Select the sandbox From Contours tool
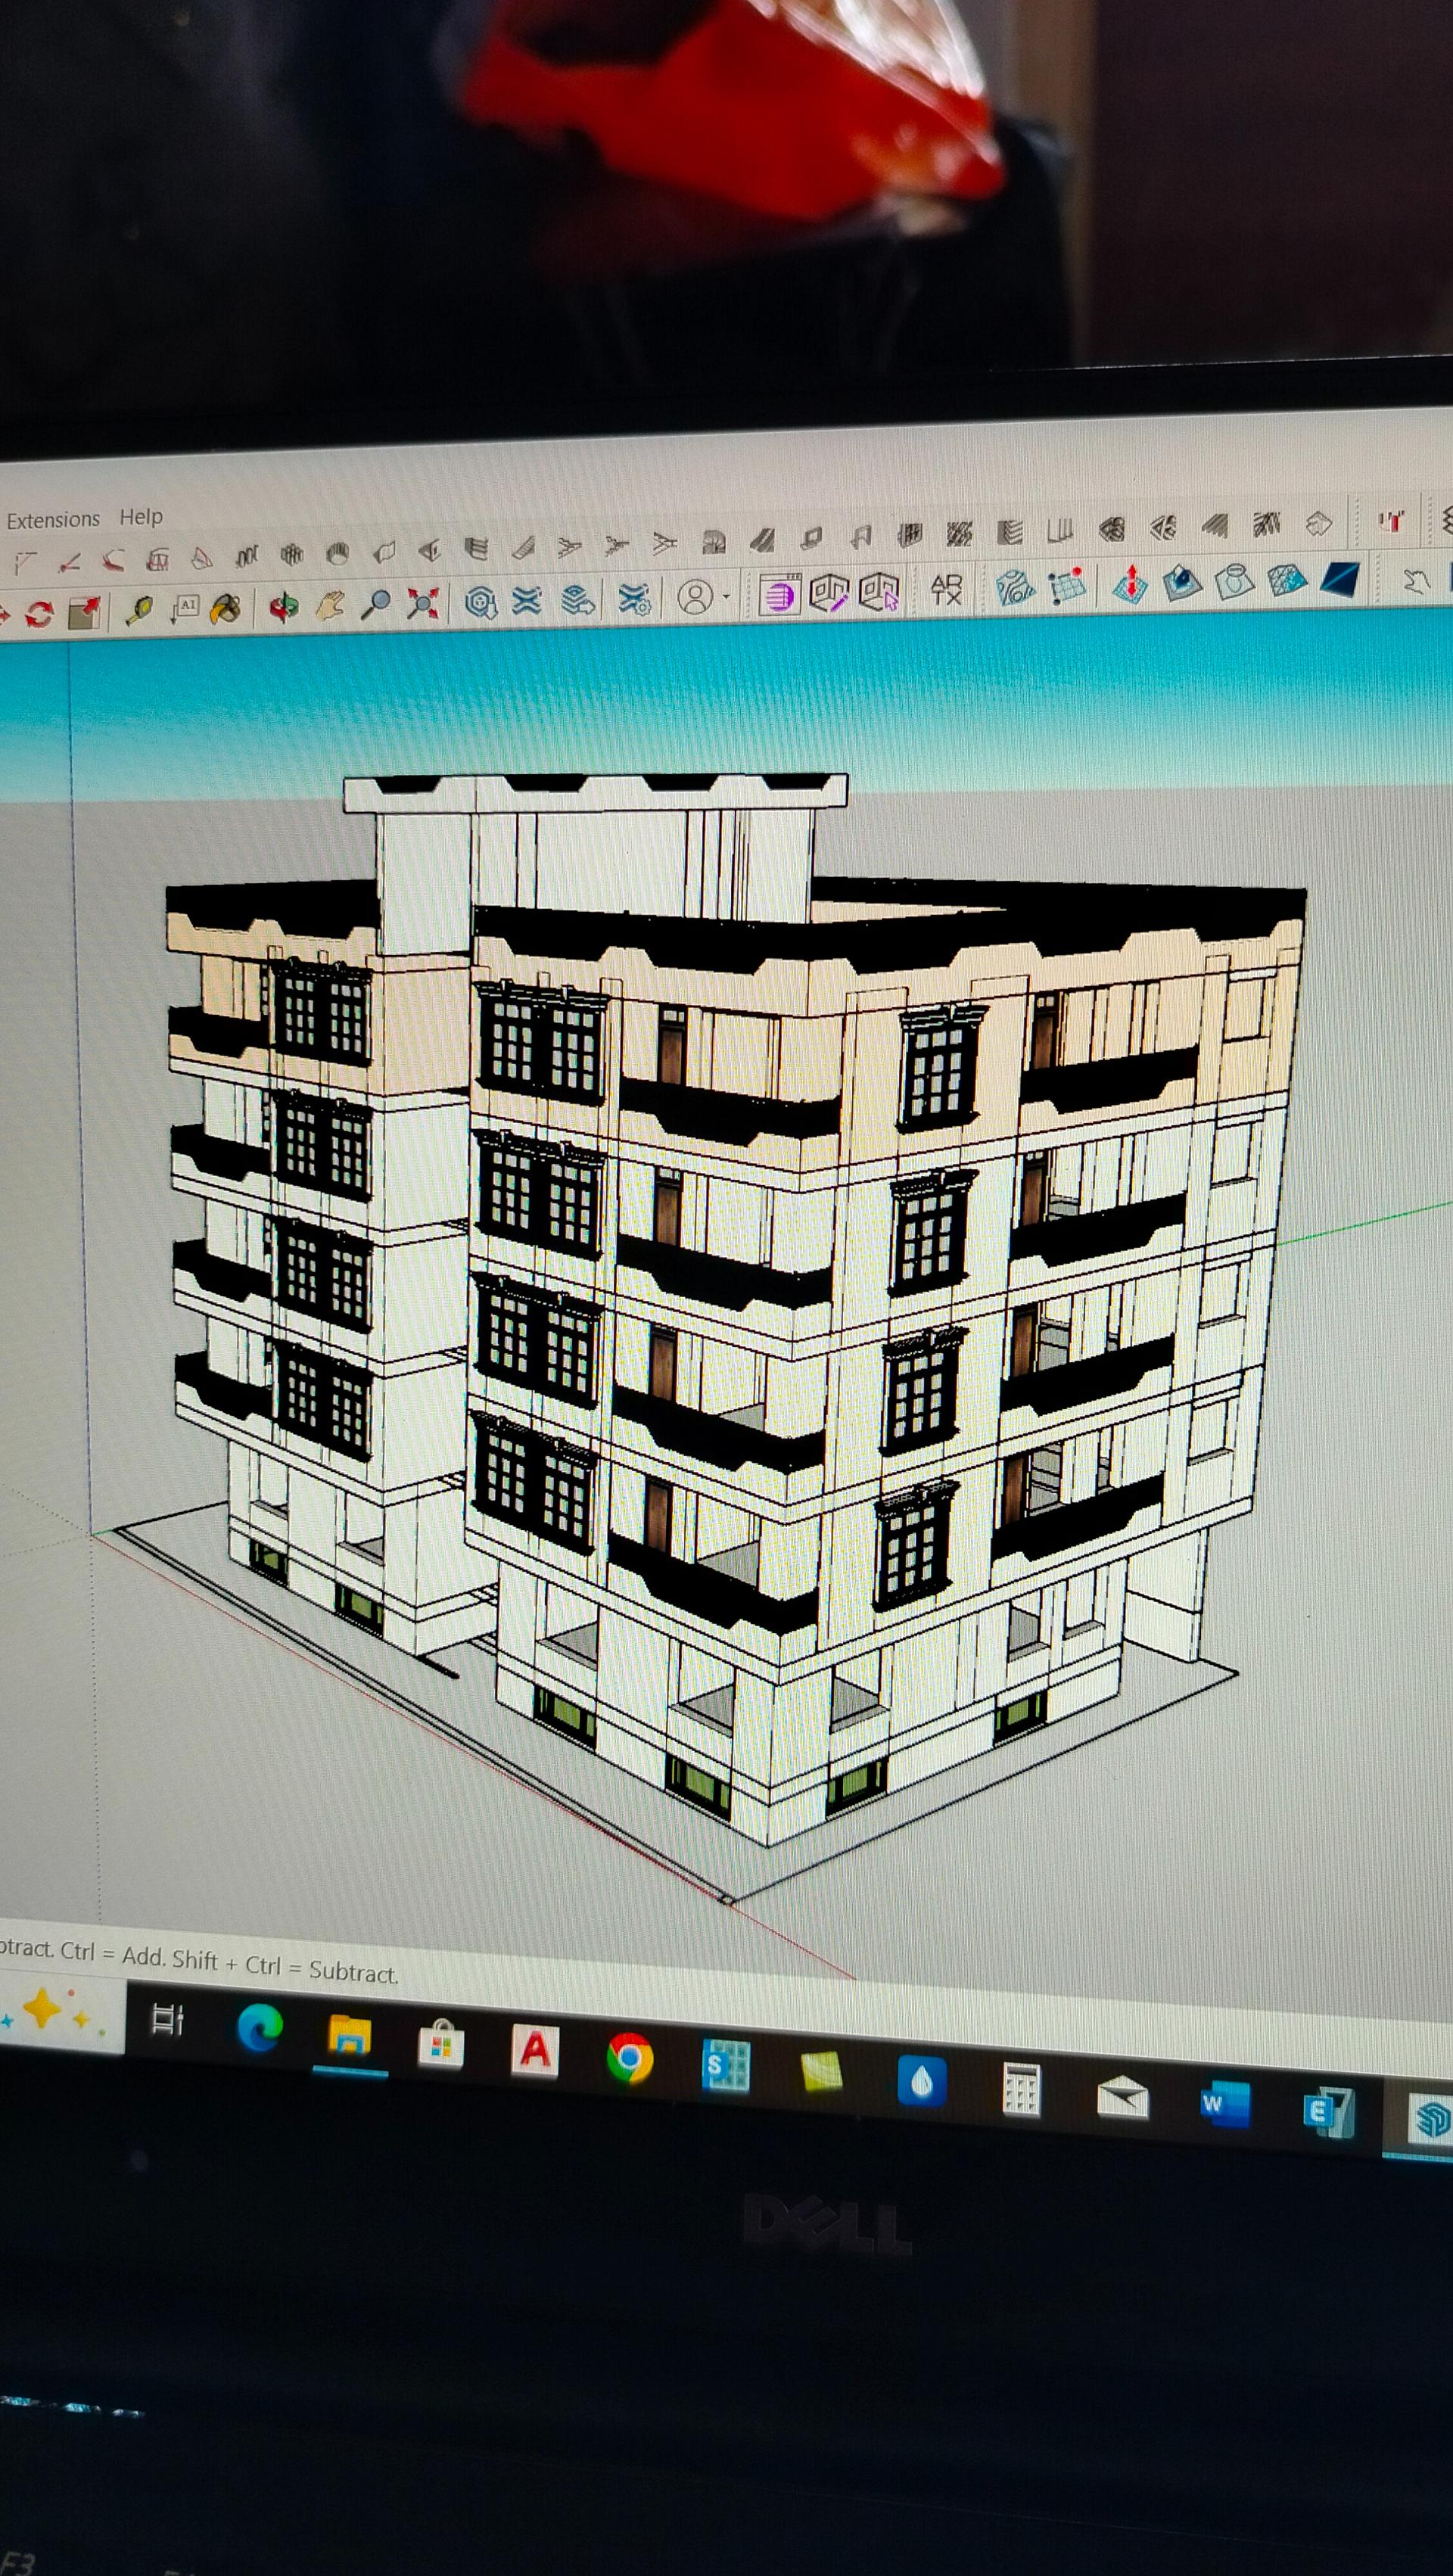Image resolution: width=1453 pixels, height=2576 pixels. coord(1016,587)
